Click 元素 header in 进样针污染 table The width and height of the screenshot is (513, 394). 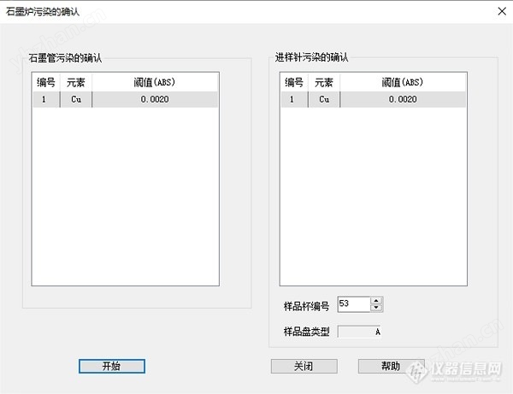pyautogui.click(x=323, y=83)
